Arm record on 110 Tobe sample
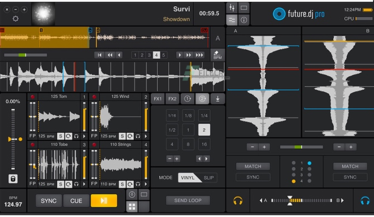The width and height of the screenshot is (374, 217). coord(33,144)
